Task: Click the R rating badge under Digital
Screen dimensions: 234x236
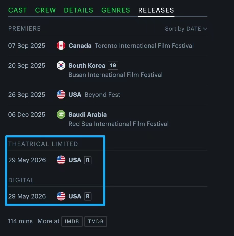Action: click(88, 196)
